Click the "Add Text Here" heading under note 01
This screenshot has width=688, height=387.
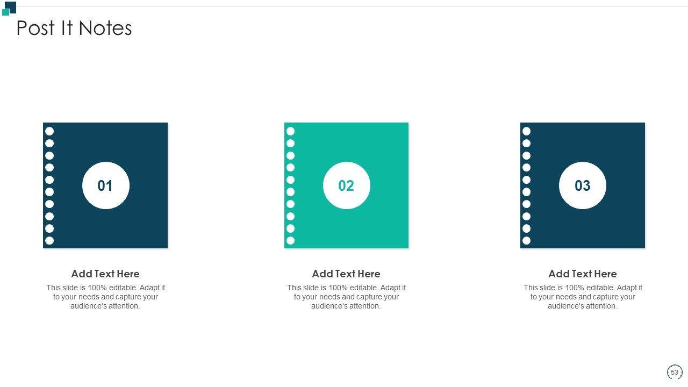(105, 274)
